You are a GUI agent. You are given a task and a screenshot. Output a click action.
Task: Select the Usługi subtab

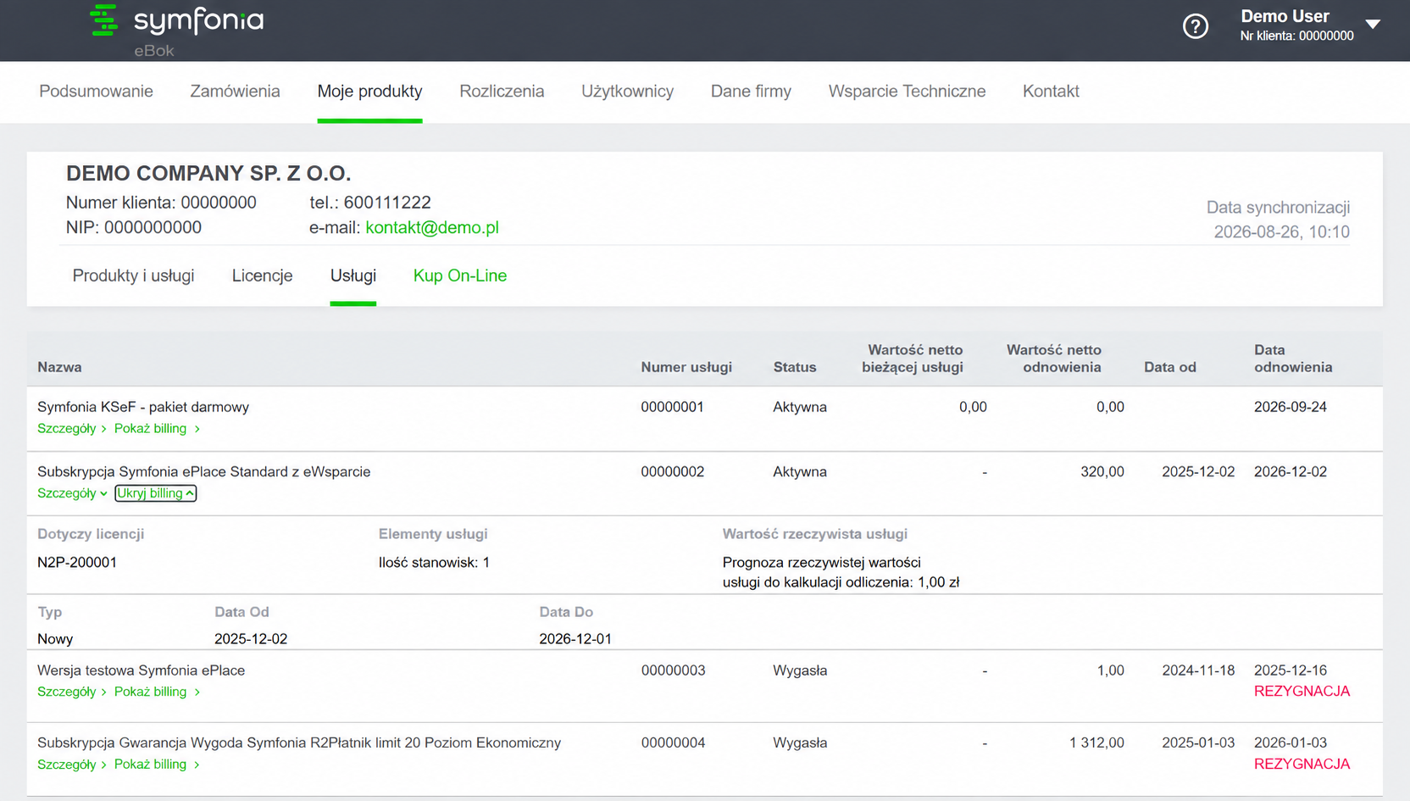pyautogui.click(x=353, y=275)
